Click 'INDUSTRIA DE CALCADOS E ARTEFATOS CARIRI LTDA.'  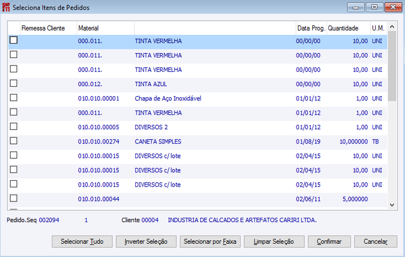[242, 220]
